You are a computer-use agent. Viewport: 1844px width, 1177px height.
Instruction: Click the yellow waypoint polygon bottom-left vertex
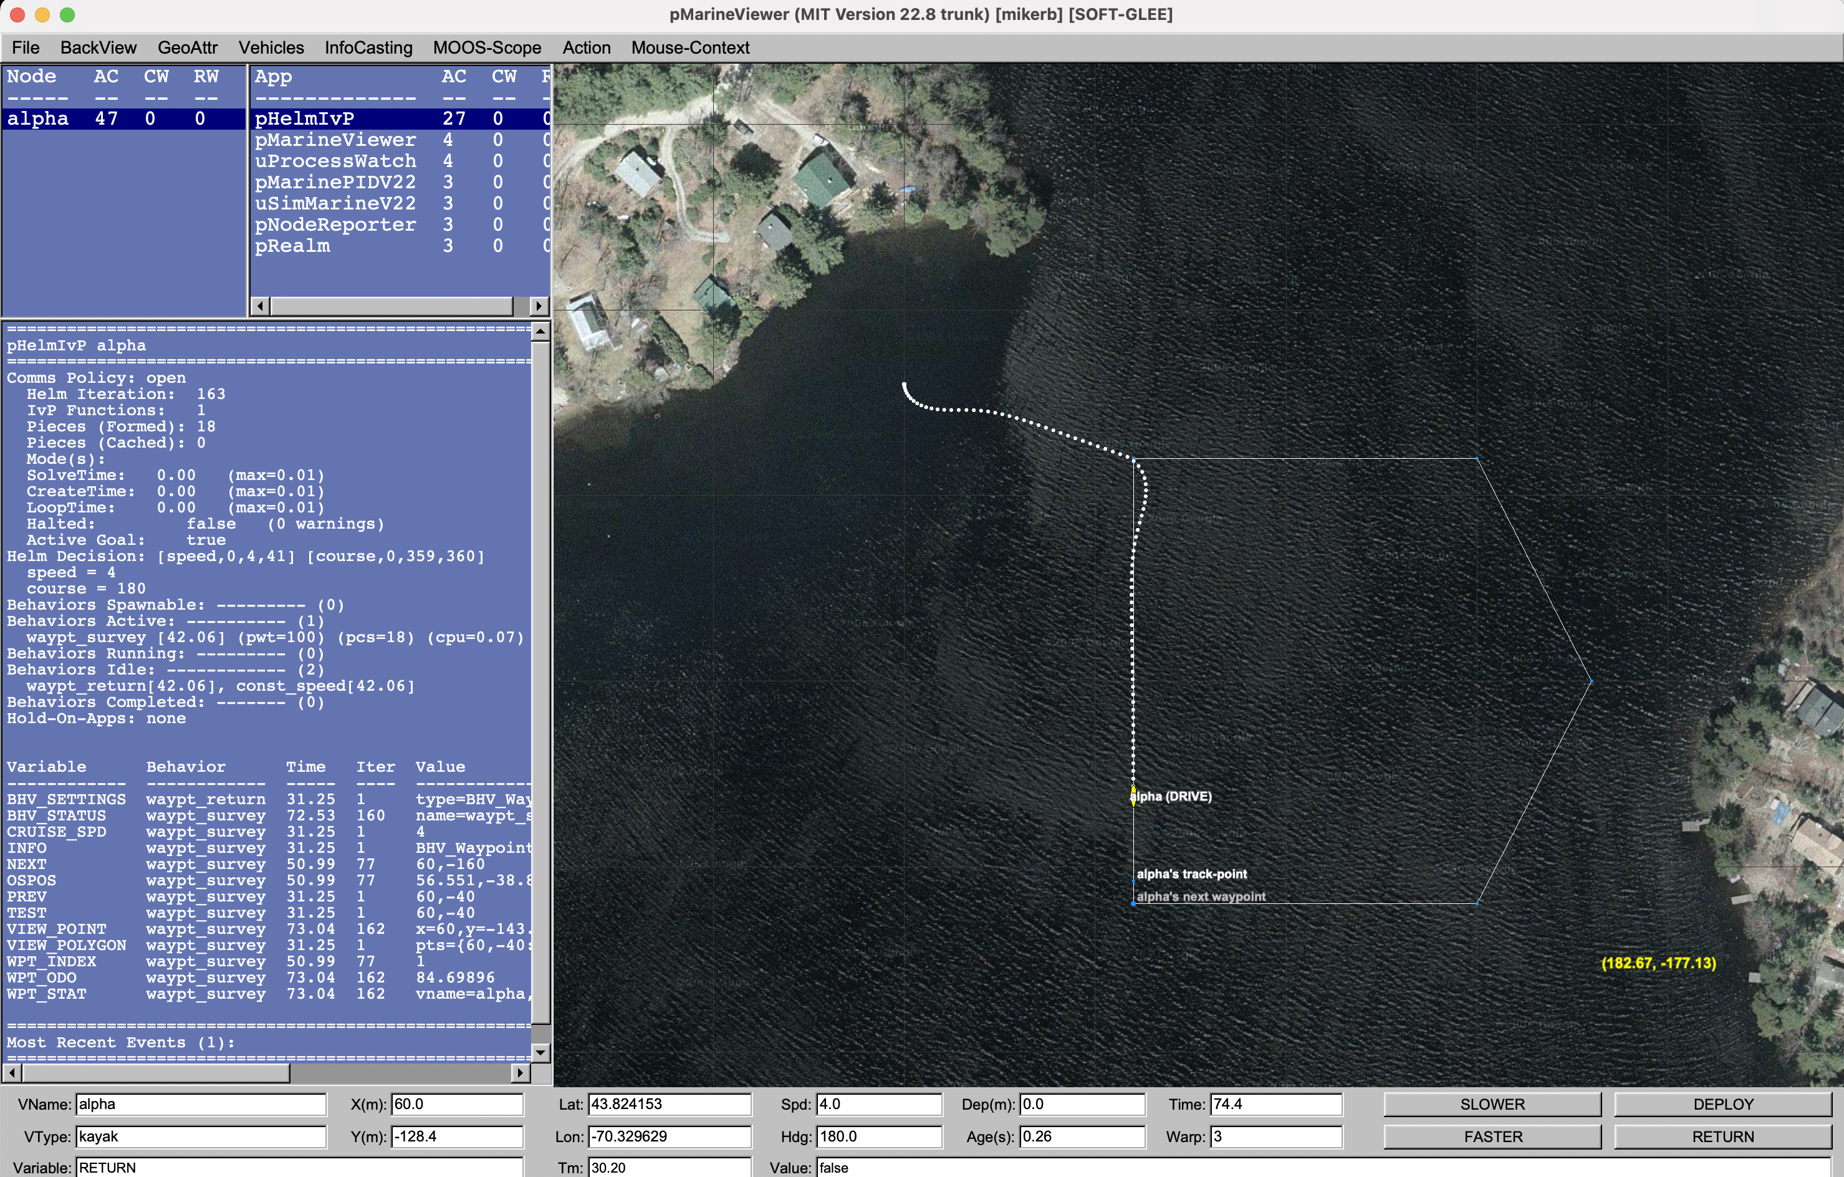1133,903
